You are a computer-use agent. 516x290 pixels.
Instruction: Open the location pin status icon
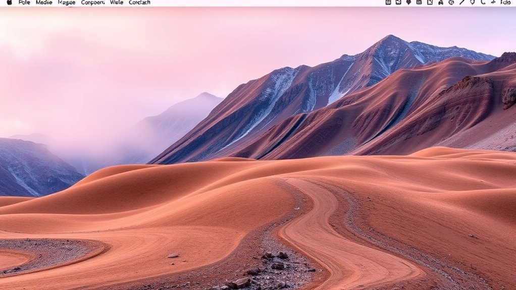(x=472, y=3)
